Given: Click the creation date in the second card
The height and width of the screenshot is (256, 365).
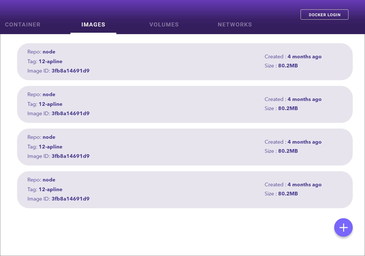Looking at the screenshot, I should click(x=304, y=99).
